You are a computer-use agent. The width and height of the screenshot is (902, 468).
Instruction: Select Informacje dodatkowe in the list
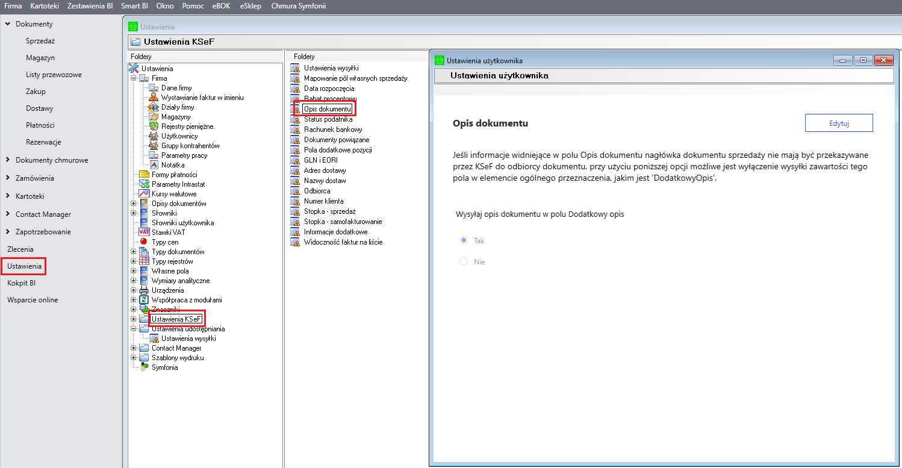pos(335,232)
